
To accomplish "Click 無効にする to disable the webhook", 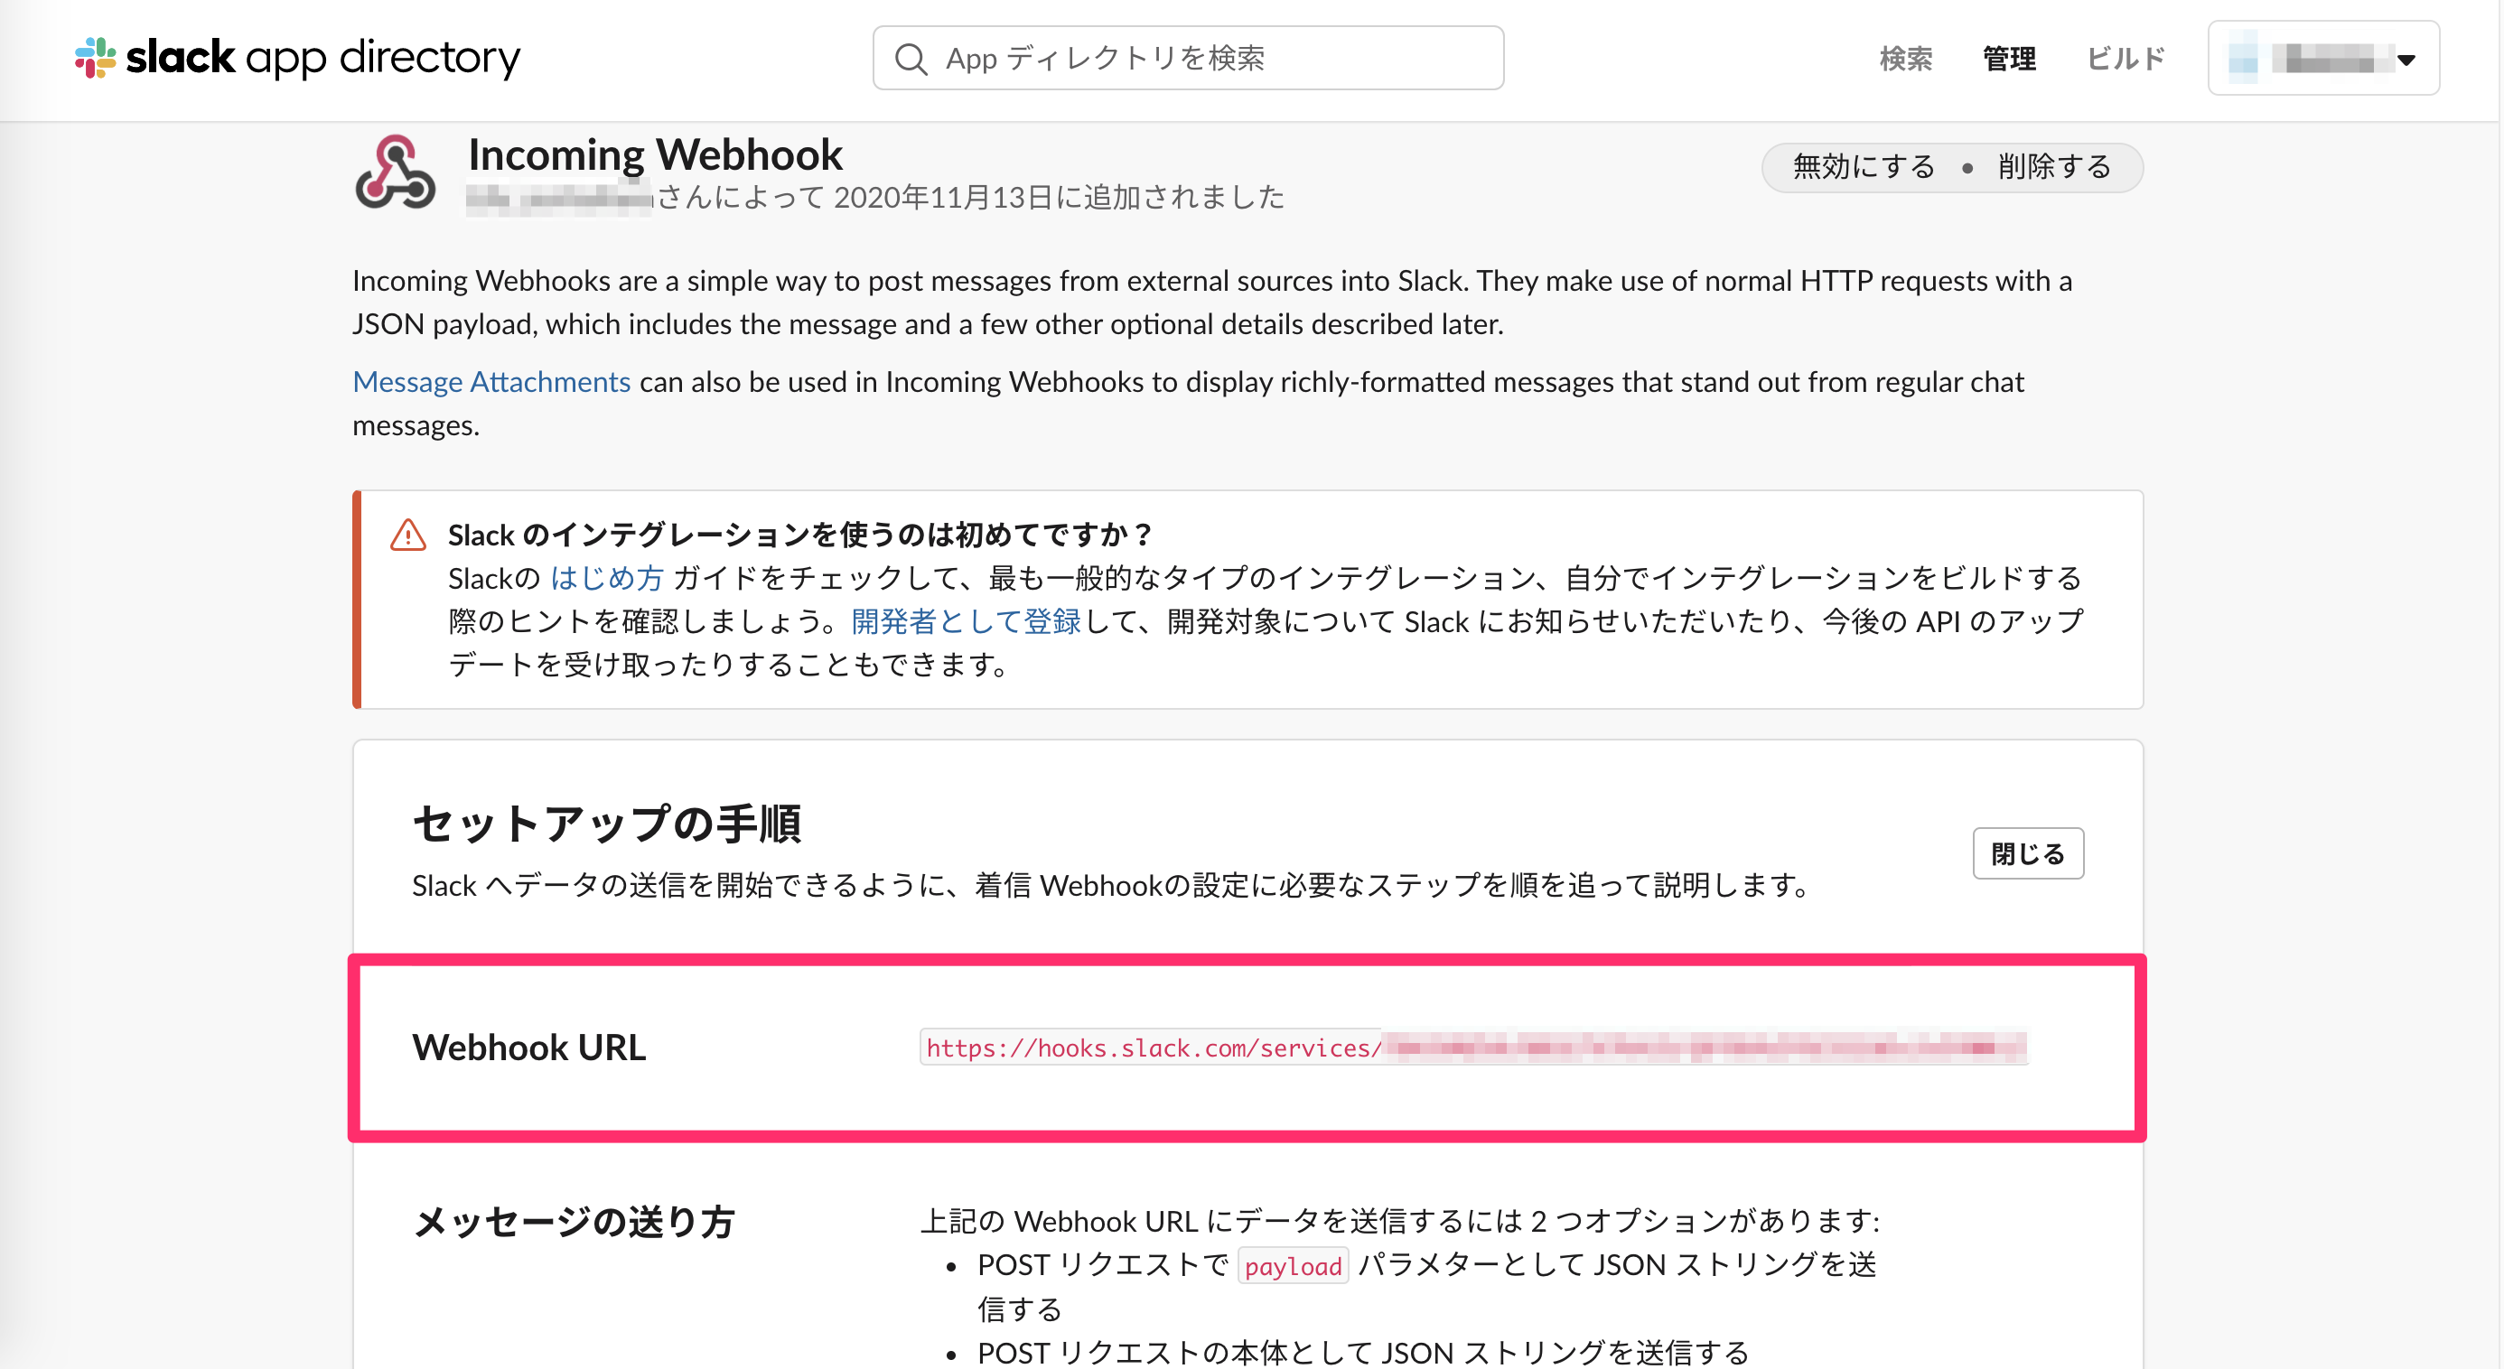I will pos(1864,167).
